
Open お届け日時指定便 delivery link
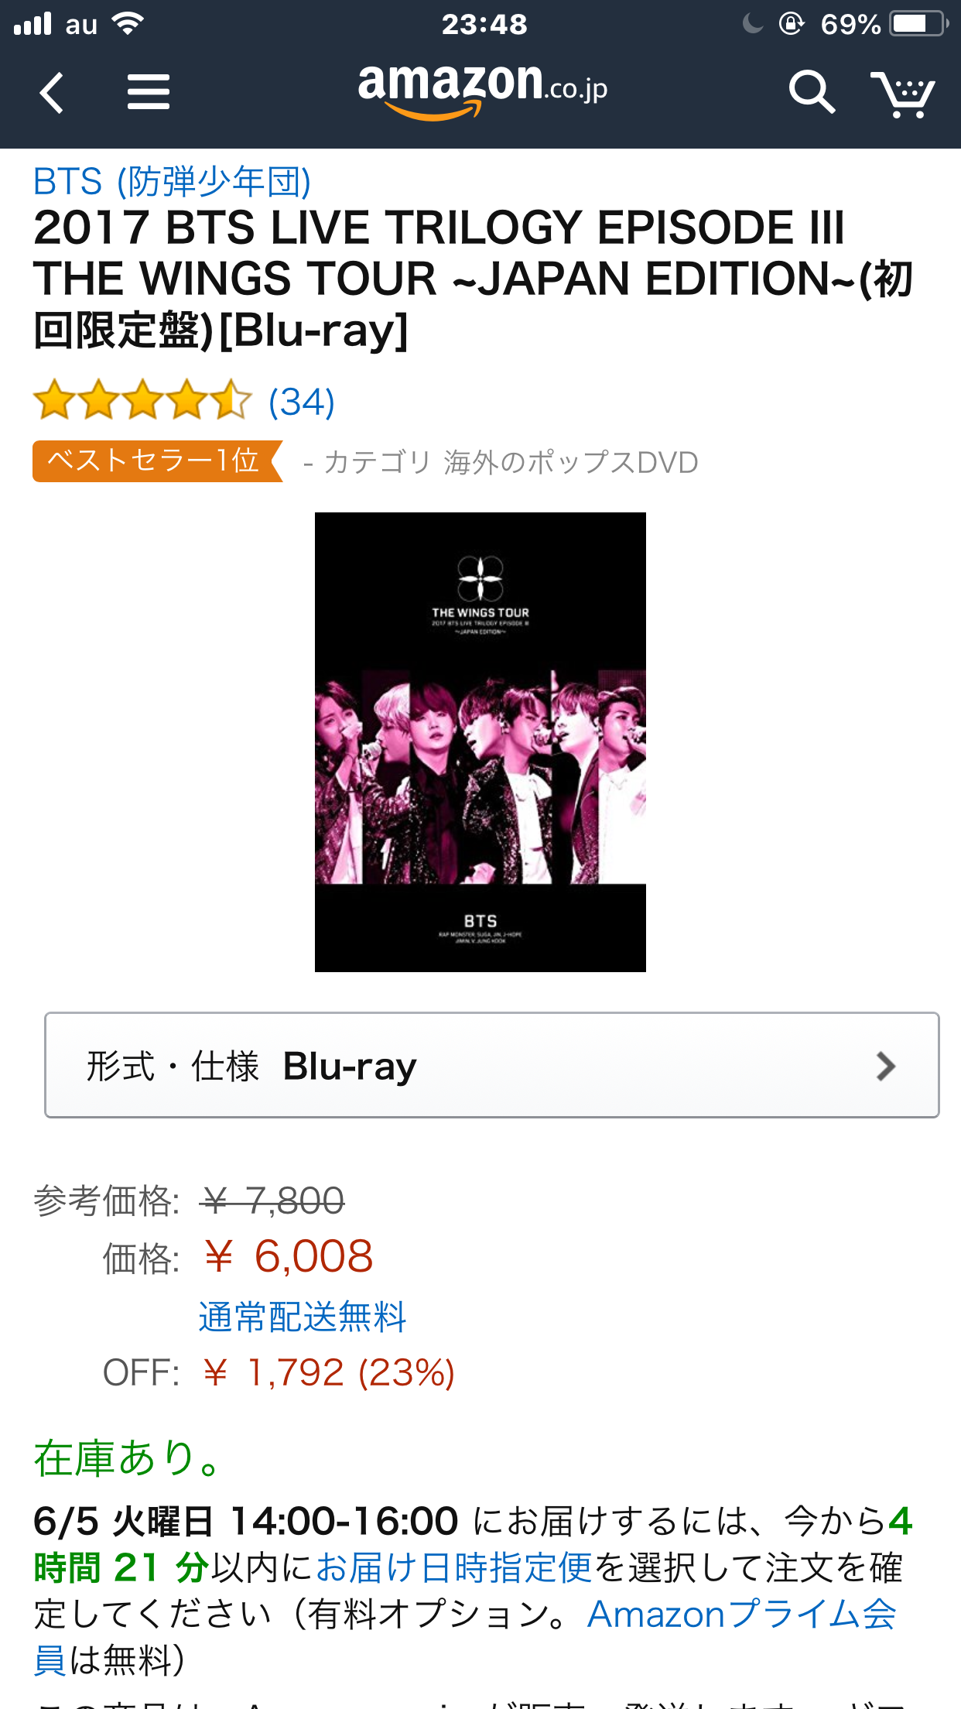[x=454, y=1567]
